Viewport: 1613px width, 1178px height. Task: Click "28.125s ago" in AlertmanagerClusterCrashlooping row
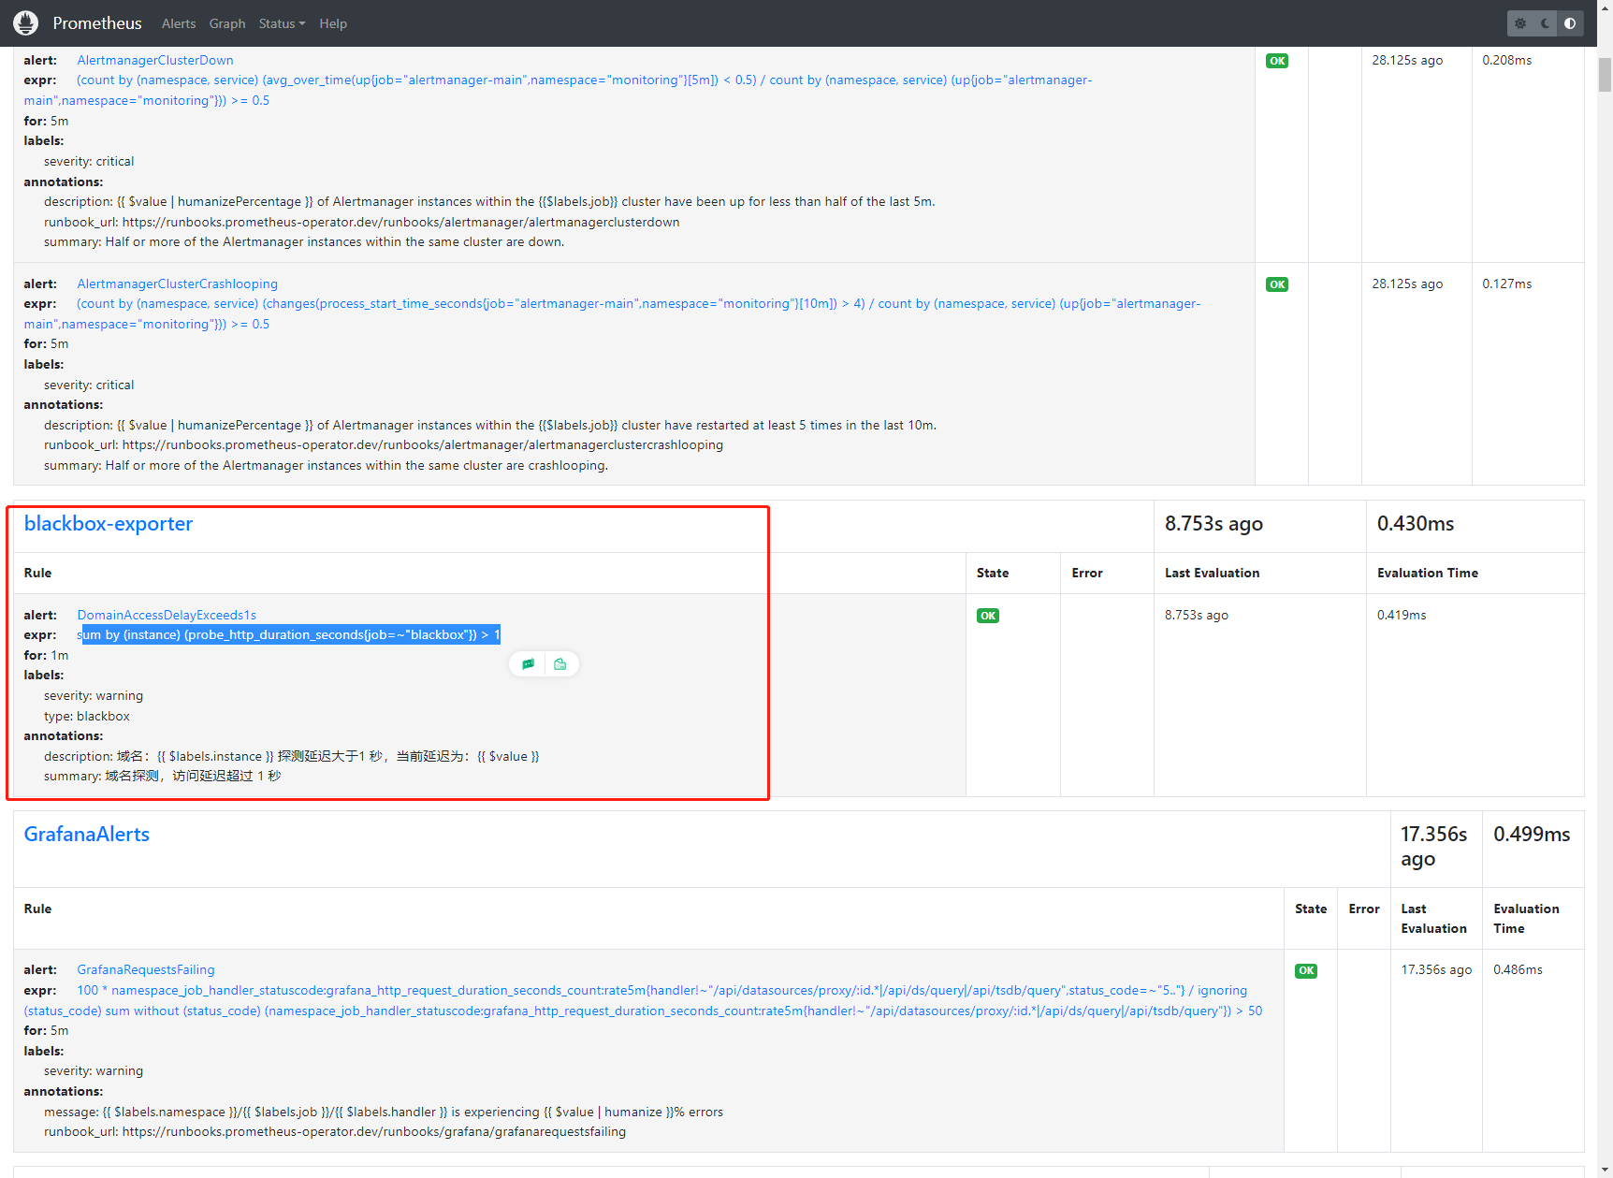pos(1407,284)
